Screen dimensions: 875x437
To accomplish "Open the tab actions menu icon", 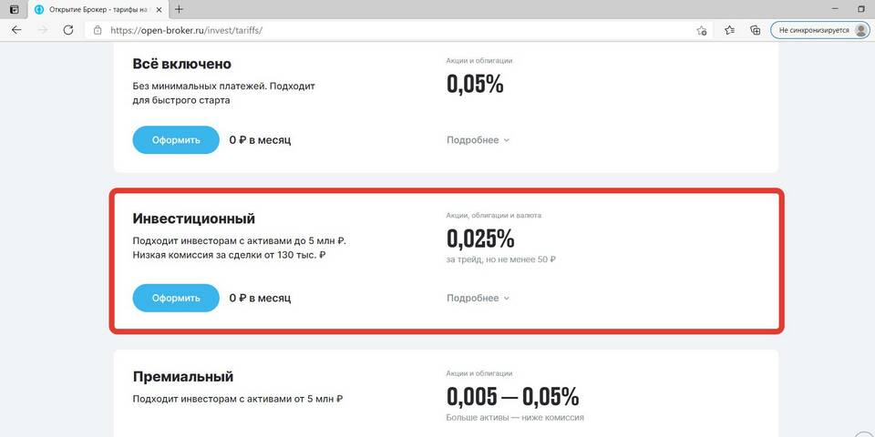I will point(14,9).
